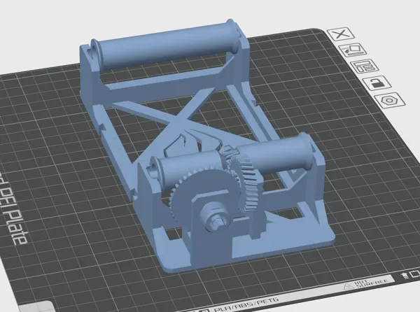Click the auto-orient plate icon
This screenshot has height=312, width=420.
click(353, 50)
